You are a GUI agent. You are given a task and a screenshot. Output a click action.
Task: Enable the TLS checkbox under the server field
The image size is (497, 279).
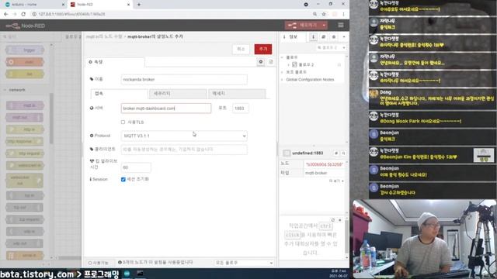123,122
